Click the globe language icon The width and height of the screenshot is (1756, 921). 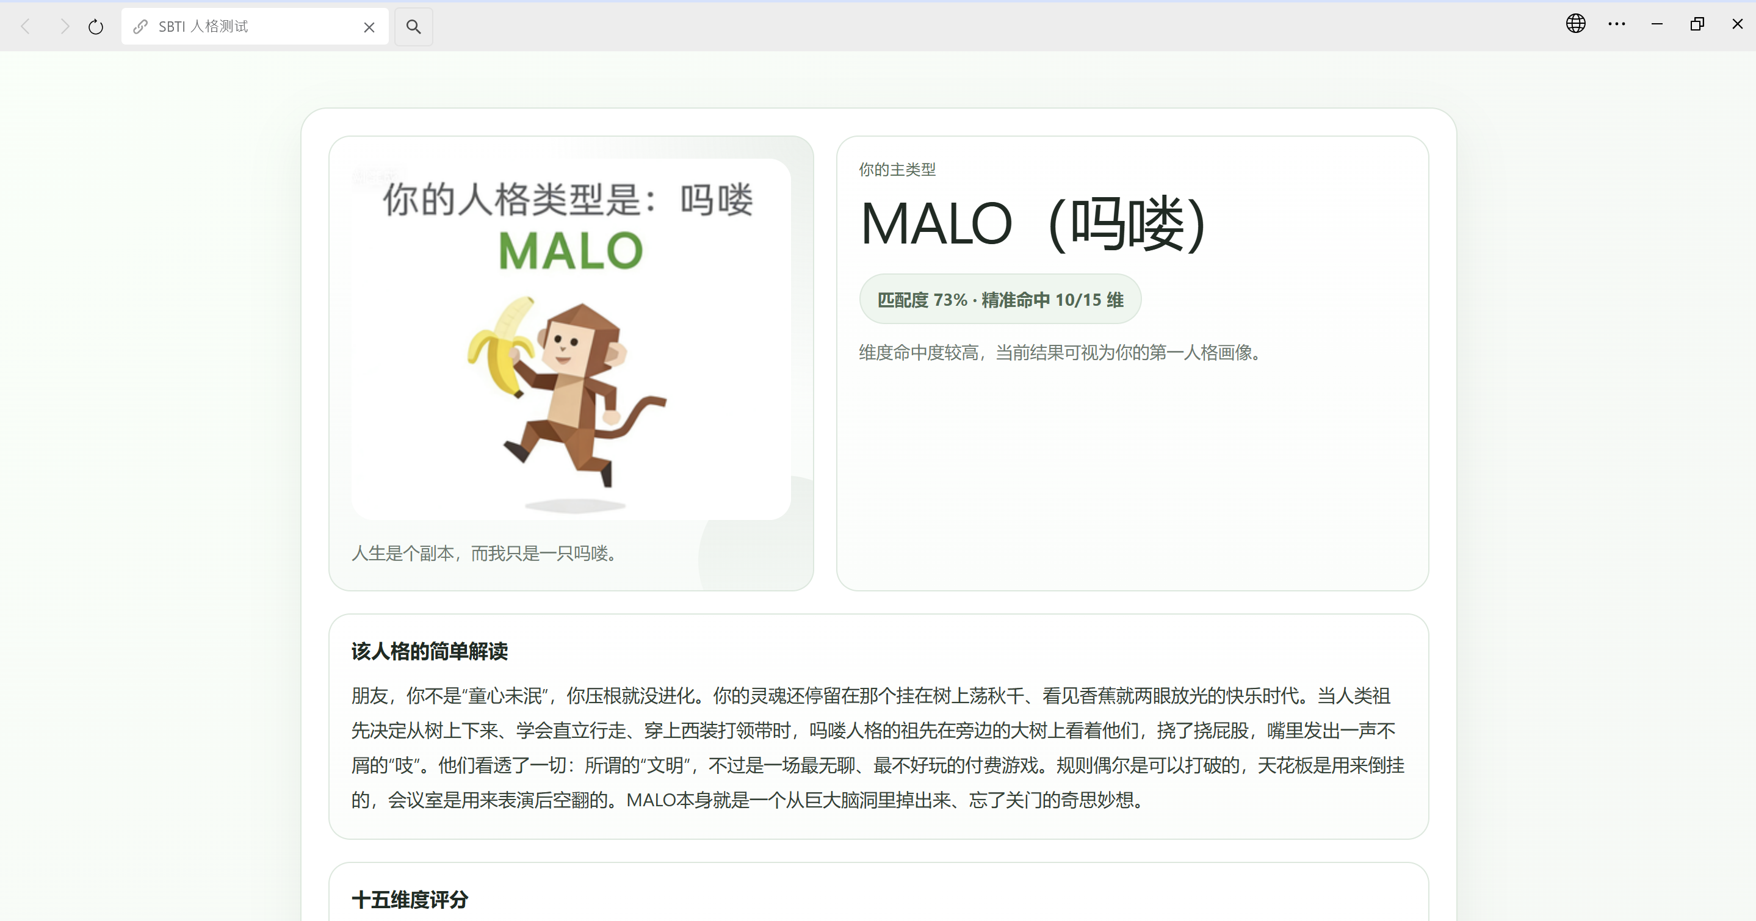point(1575,24)
